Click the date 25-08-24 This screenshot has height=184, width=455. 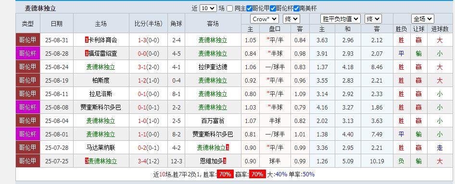[57, 67]
